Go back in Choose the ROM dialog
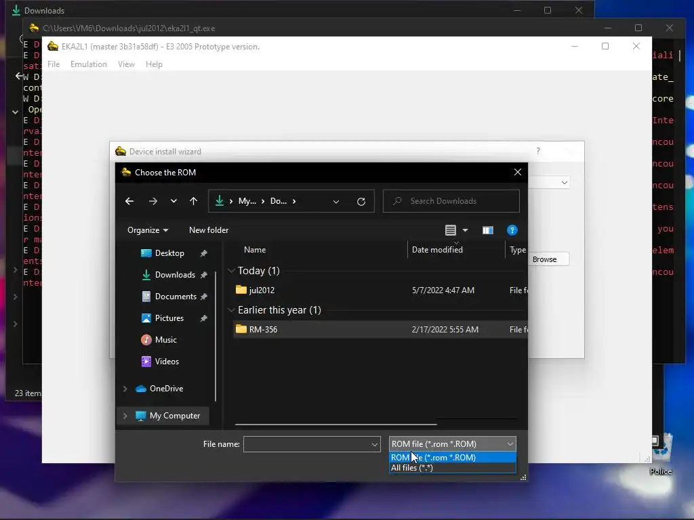 [x=129, y=201]
